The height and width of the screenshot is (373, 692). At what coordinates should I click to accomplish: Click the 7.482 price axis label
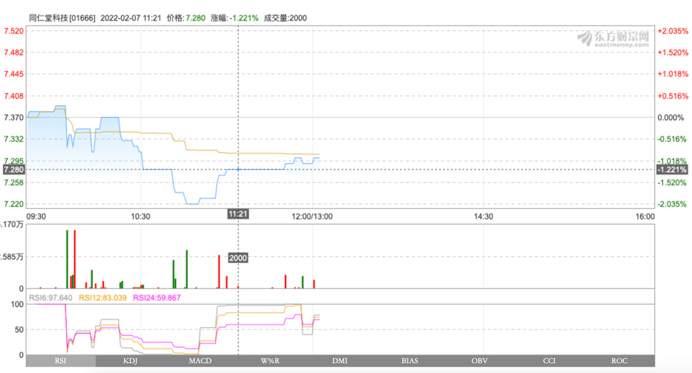click(14, 52)
